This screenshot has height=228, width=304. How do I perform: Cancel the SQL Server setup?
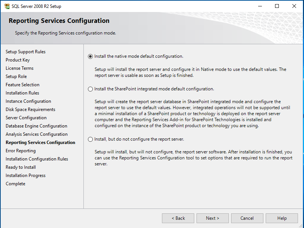pos(247,218)
